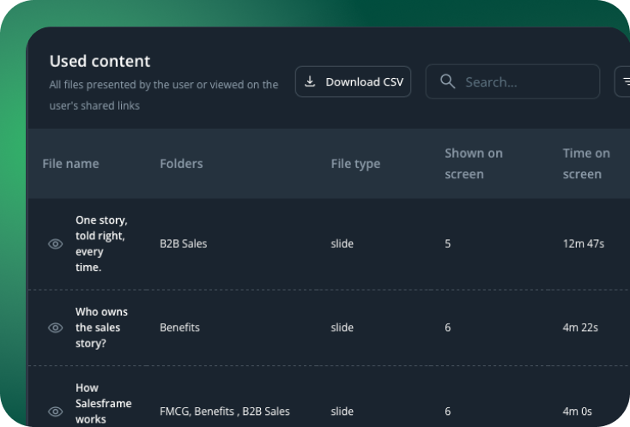Screen dimensions: 630x427
Task: Click shown count 6 in Benefits row
Action: click(447, 328)
